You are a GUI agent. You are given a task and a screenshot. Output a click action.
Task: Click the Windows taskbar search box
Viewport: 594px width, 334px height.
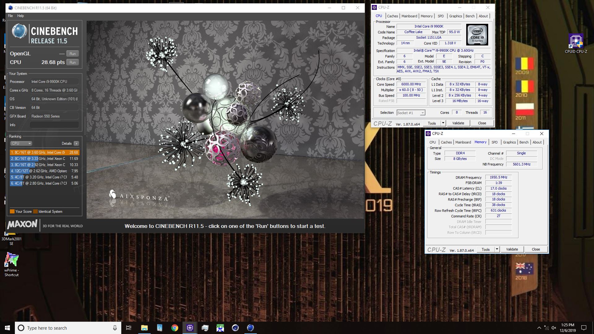[x=68, y=328]
